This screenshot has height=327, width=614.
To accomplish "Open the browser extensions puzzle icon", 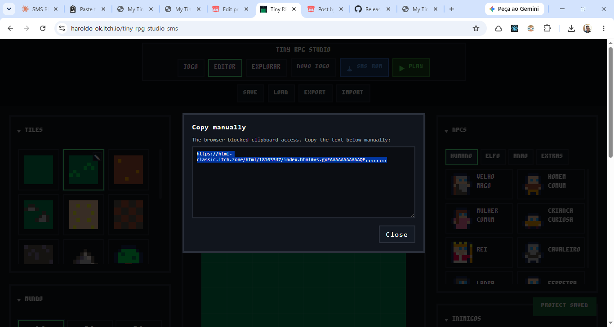I will click(x=547, y=28).
